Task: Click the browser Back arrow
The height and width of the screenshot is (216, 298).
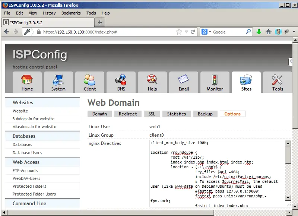Action: [x=6, y=32]
